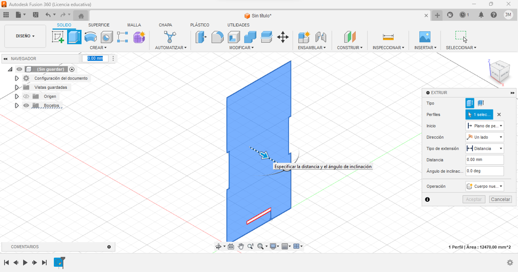Switch to the SUPERFICIE tab
The height and width of the screenshot is (272, 518).
tap(99, 25)
